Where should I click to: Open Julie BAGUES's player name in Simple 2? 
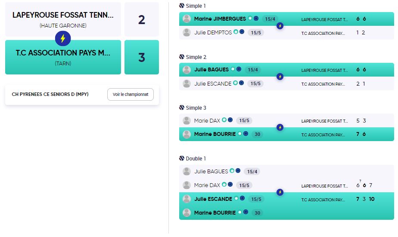(211, 70)
